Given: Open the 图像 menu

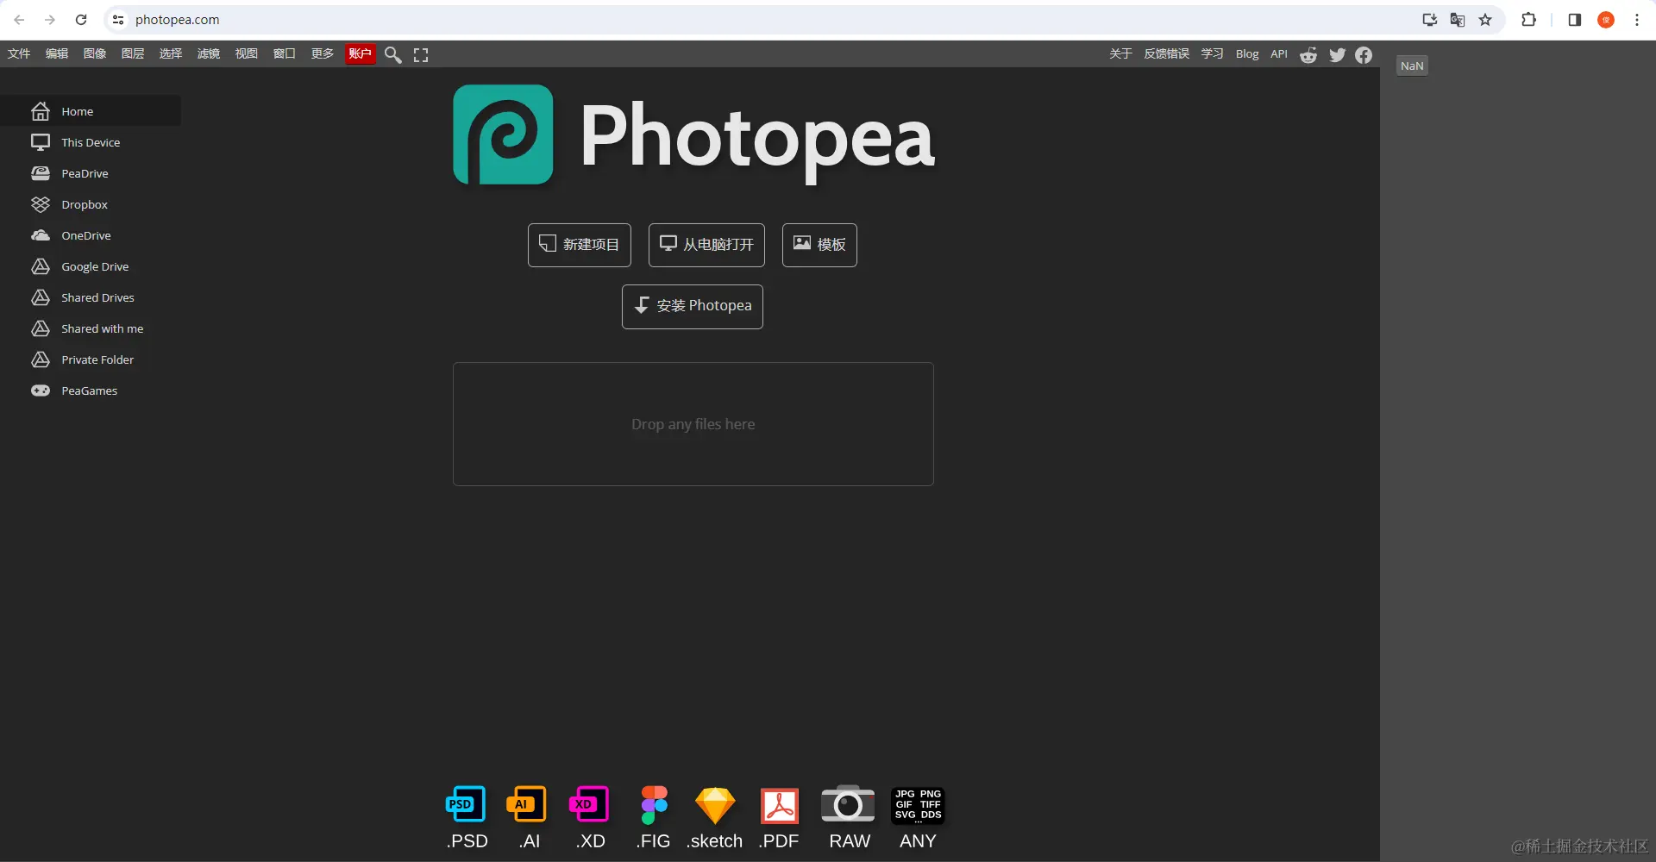Looking at the screenshot, I should [95, 53].
